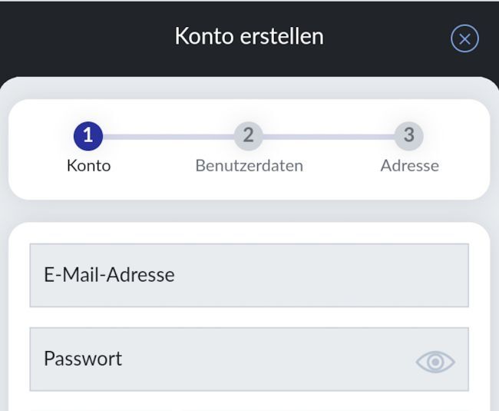This screenshot has height=411, width=499.
Task: Click the E-Mail-Adresse placeholder text
Action: coord(109,275)
